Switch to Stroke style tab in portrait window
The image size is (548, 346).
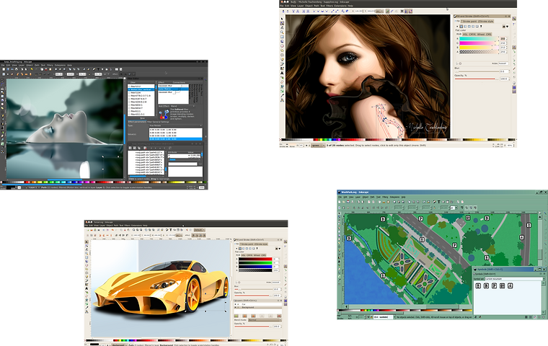pyautogui.click(x=486, y=22)
